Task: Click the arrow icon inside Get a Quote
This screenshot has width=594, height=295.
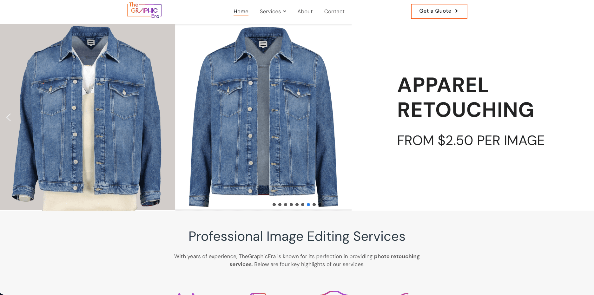Action: [x=456, y=11]
